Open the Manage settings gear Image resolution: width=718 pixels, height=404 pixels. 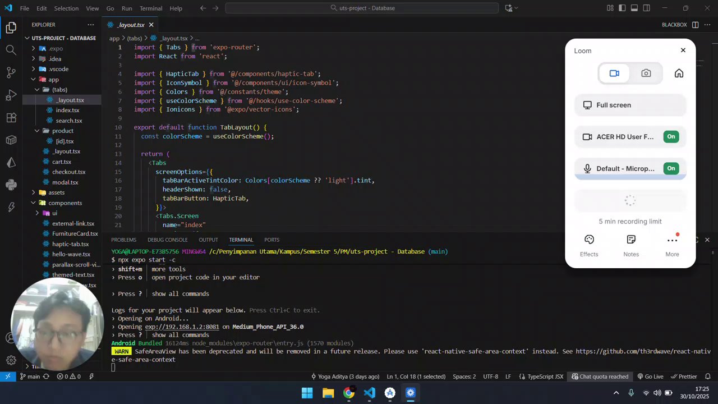11,360
